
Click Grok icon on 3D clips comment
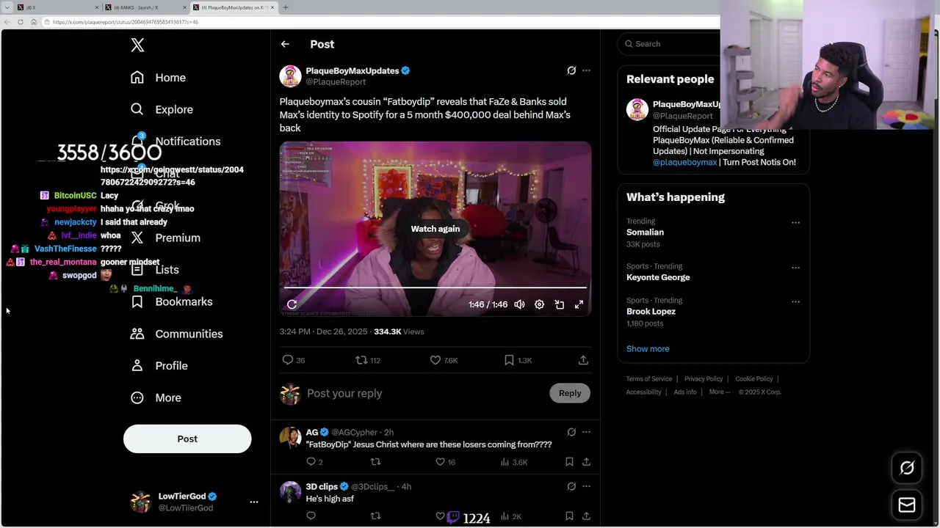pos(571,486)
